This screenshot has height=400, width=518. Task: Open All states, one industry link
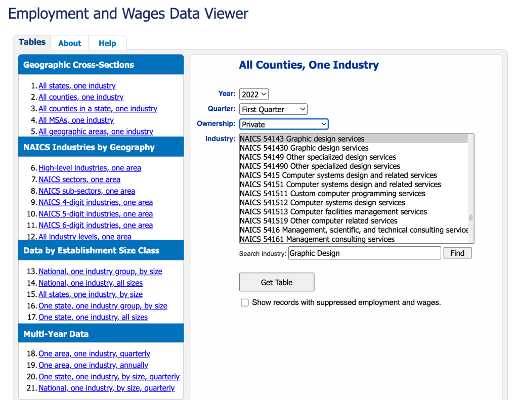tap(77, 86)
